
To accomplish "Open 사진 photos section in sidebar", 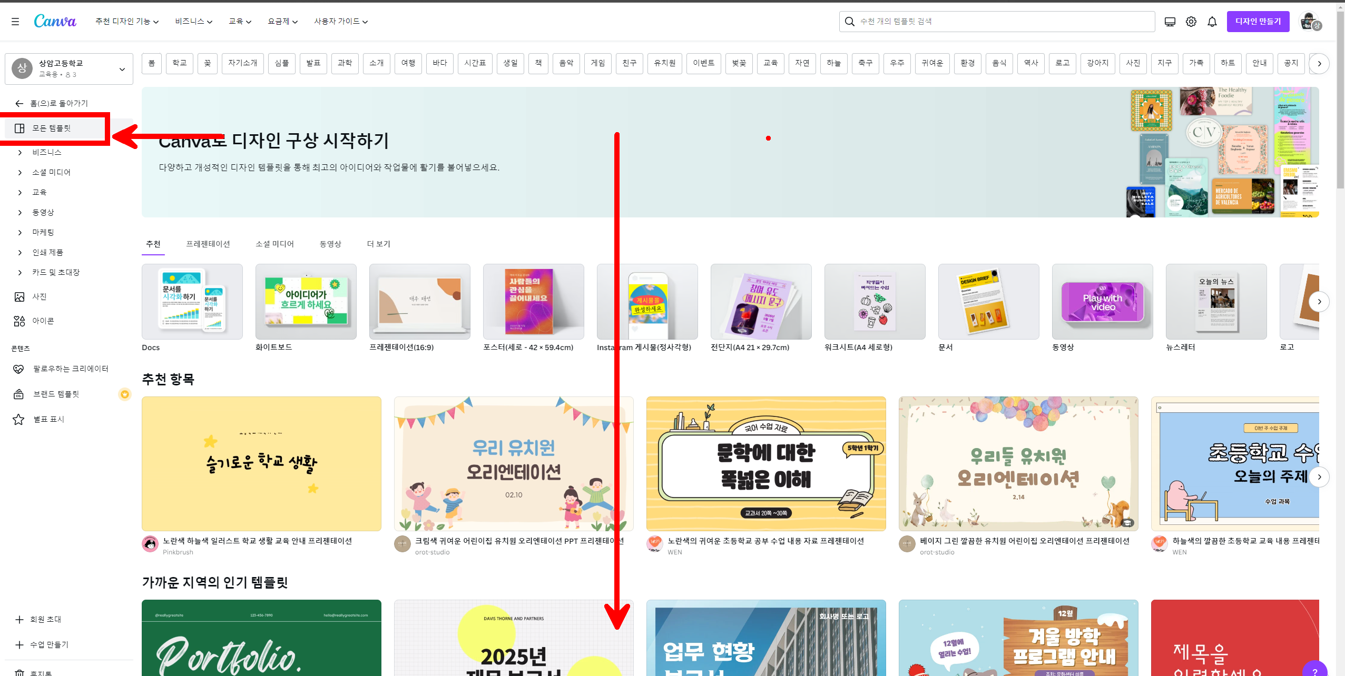I will pyautogui.click(x=39, y=296).
